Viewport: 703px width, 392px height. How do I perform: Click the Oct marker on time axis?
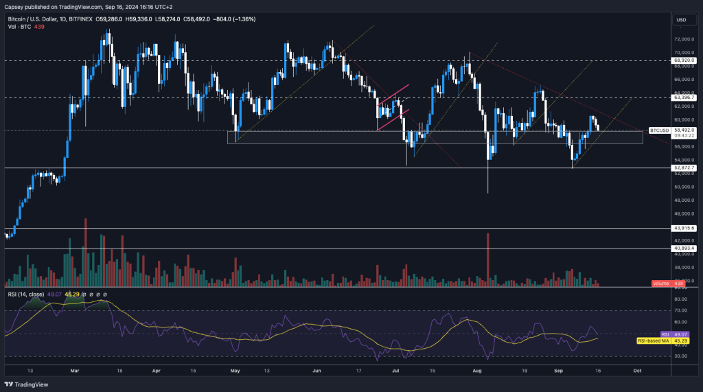[636, 369]
